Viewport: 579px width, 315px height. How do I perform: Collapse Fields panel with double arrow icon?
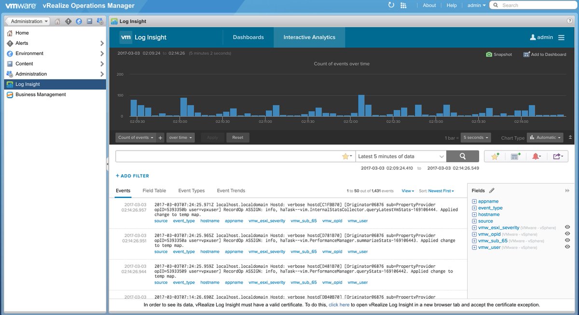(x=567, y=191)
